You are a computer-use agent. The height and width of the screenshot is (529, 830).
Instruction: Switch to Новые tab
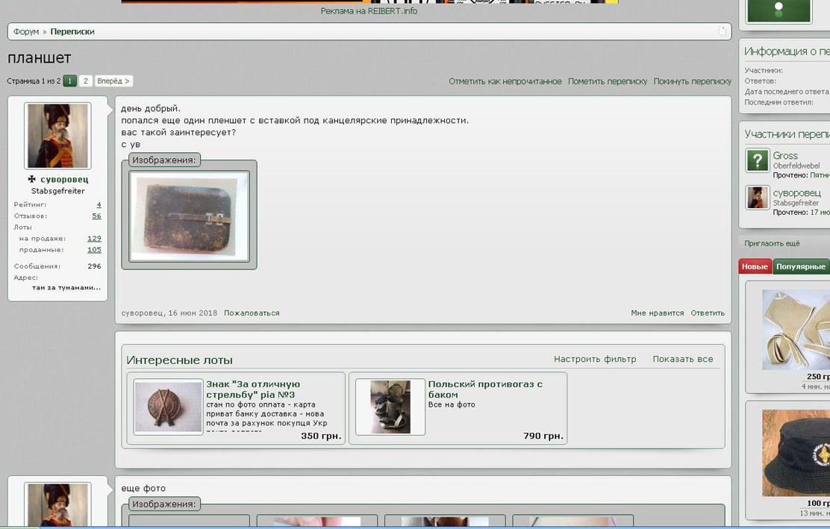[755, 266]
